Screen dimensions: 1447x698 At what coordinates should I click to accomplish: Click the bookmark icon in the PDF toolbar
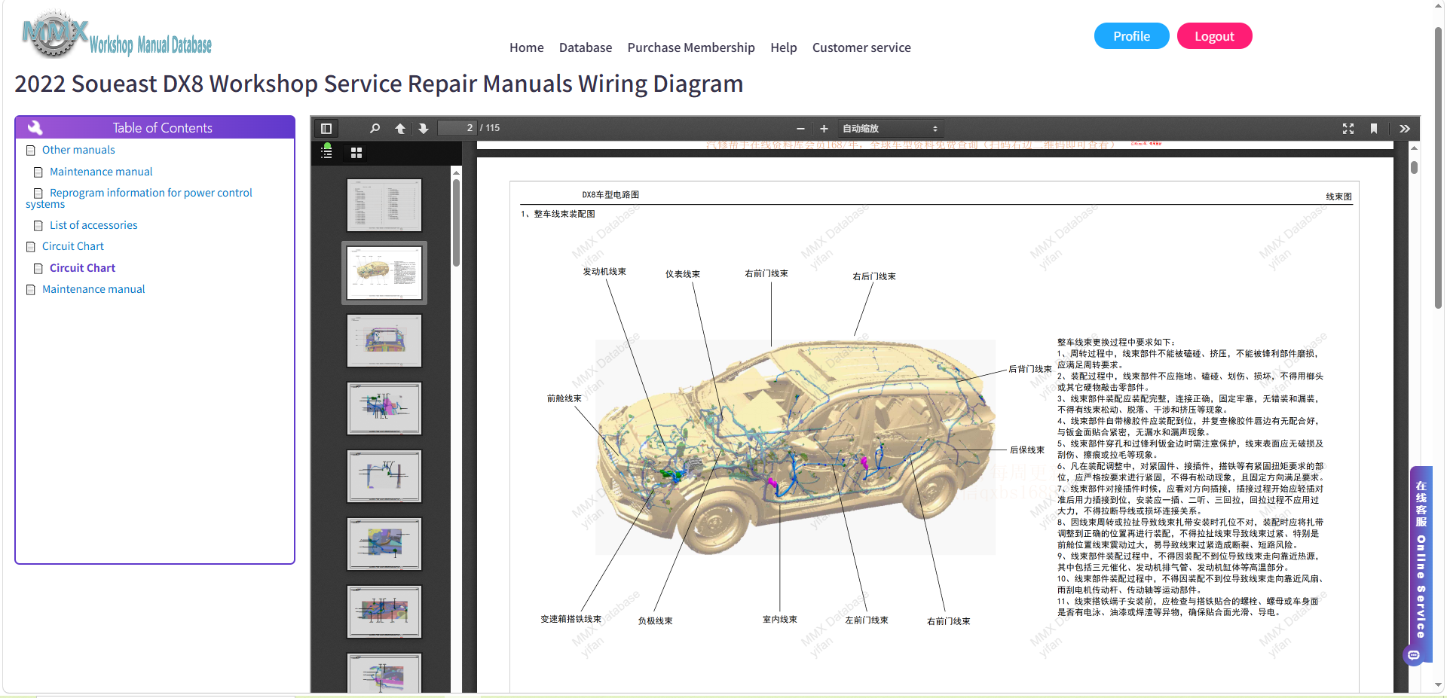pos(1374,129)
